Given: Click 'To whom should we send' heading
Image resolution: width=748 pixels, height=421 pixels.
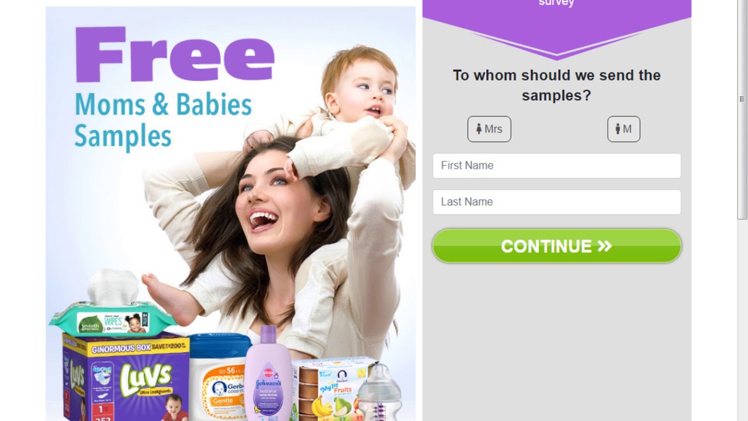Looking at the screenshot, I should point(557,75).
